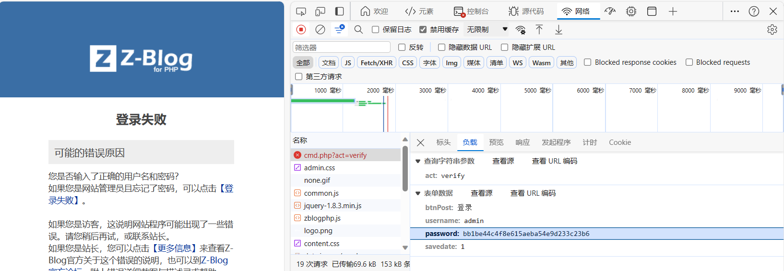Uncheck 禁用缓存 checkbox
784x271 pixels.
click(423, 29)
